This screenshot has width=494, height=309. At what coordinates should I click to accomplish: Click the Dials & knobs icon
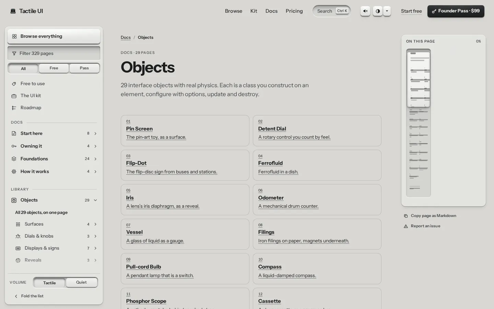(x=18, y=236)
